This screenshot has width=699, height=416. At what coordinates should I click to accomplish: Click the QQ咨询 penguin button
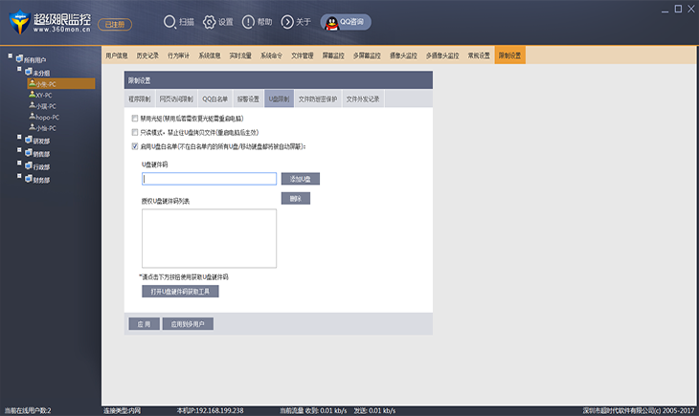click(346, 21)
